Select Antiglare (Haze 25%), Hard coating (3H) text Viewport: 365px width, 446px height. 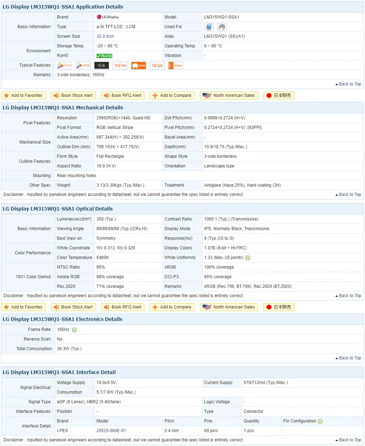pyautogui.click(x=242, y=185)
